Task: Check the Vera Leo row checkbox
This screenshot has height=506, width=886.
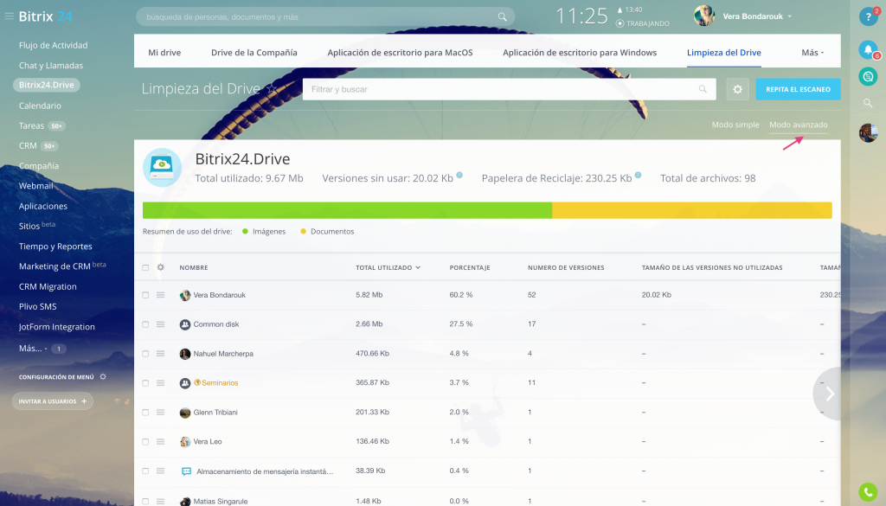Action: (145, 442)
